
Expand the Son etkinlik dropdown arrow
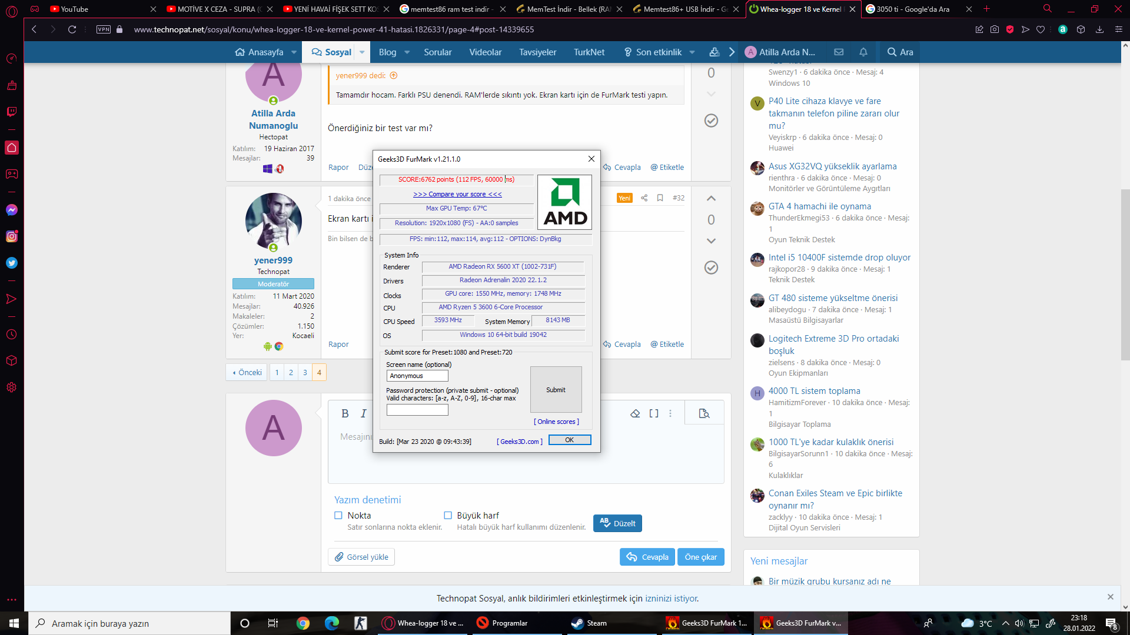692,52
